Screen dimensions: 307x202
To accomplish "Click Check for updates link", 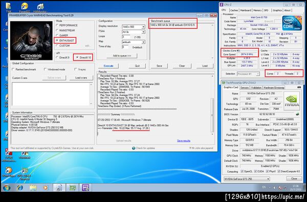I will point(145,148).
